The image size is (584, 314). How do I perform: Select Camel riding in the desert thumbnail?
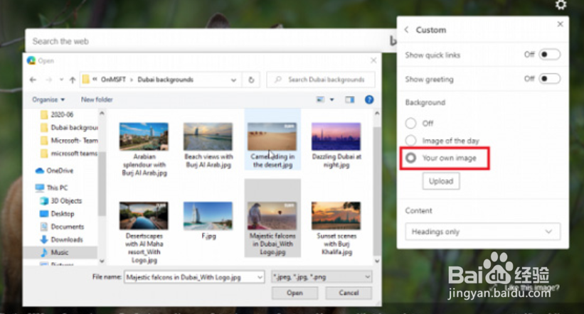tap(272, 137)
